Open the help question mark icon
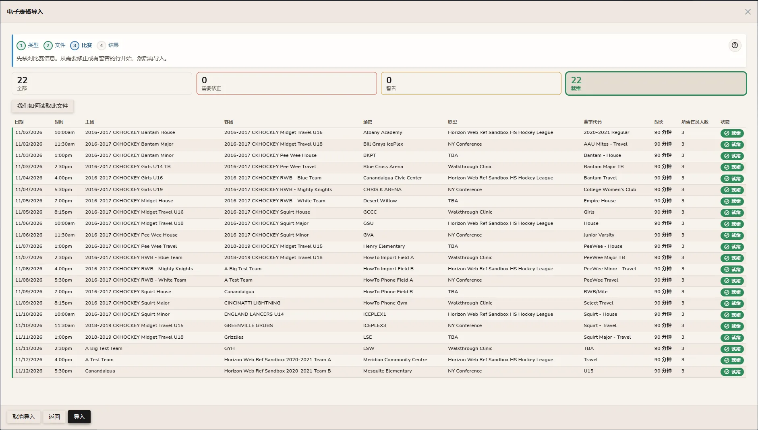Screen dimensions: 758x430 [735, 45]
